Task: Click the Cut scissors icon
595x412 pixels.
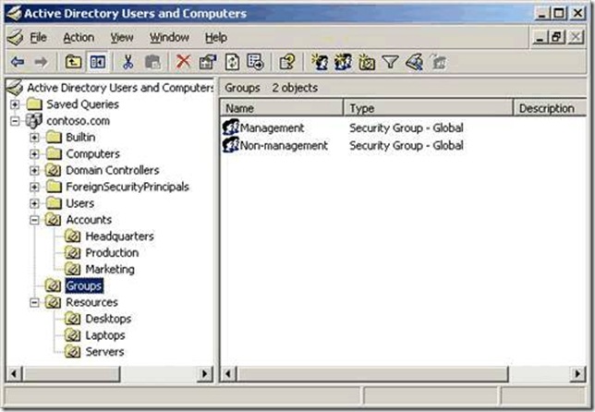Action: (128, 62)
